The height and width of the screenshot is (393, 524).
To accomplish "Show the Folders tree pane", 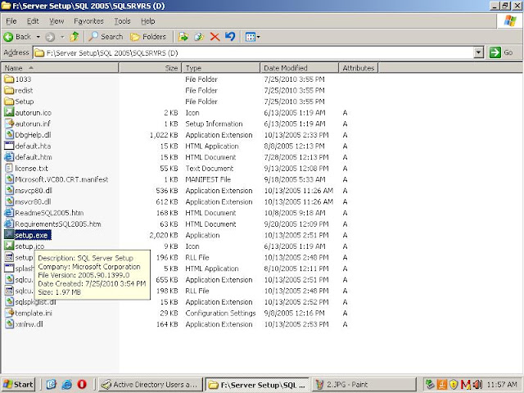I will point(148,36).
